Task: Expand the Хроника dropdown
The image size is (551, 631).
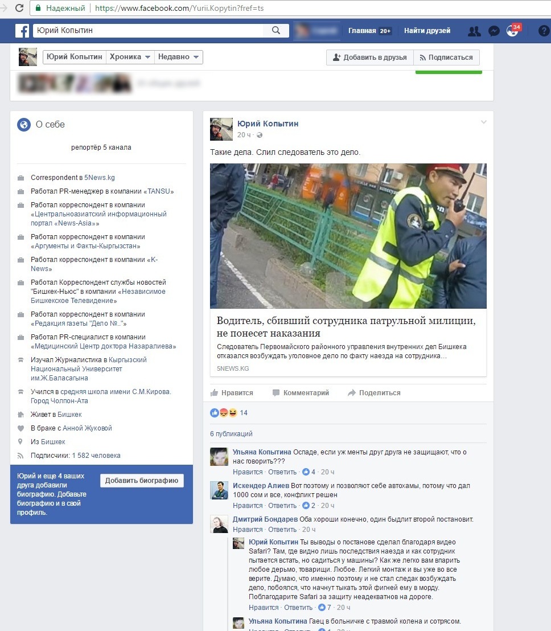Action: (130, 57)
